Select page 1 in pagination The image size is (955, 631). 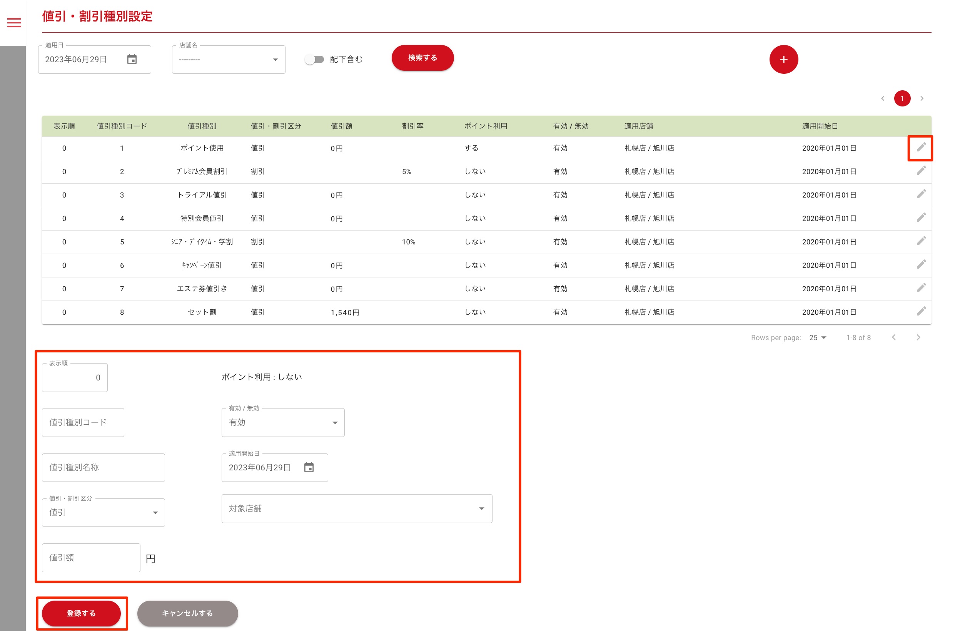click(x=902, y=99)
